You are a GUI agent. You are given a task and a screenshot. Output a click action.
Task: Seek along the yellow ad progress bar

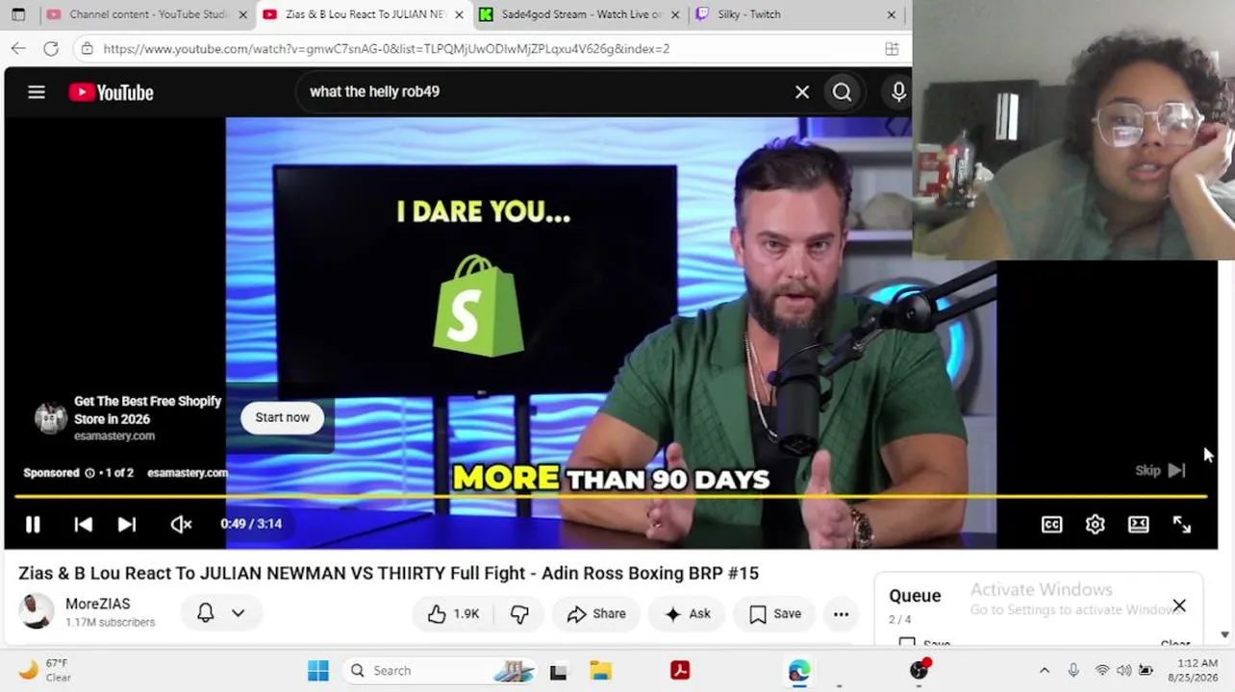[x=610, y=496]
